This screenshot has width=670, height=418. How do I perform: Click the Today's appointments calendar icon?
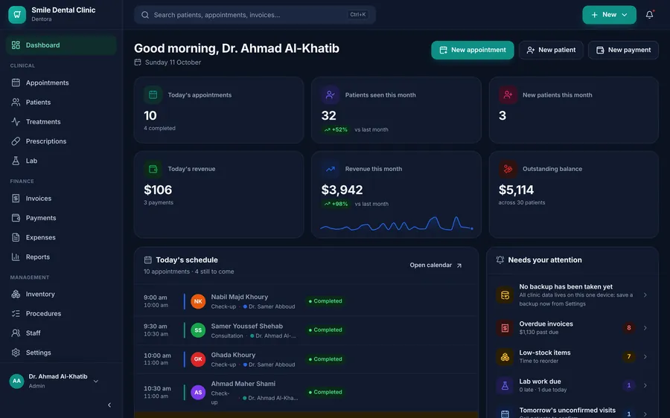coord(153,94)
